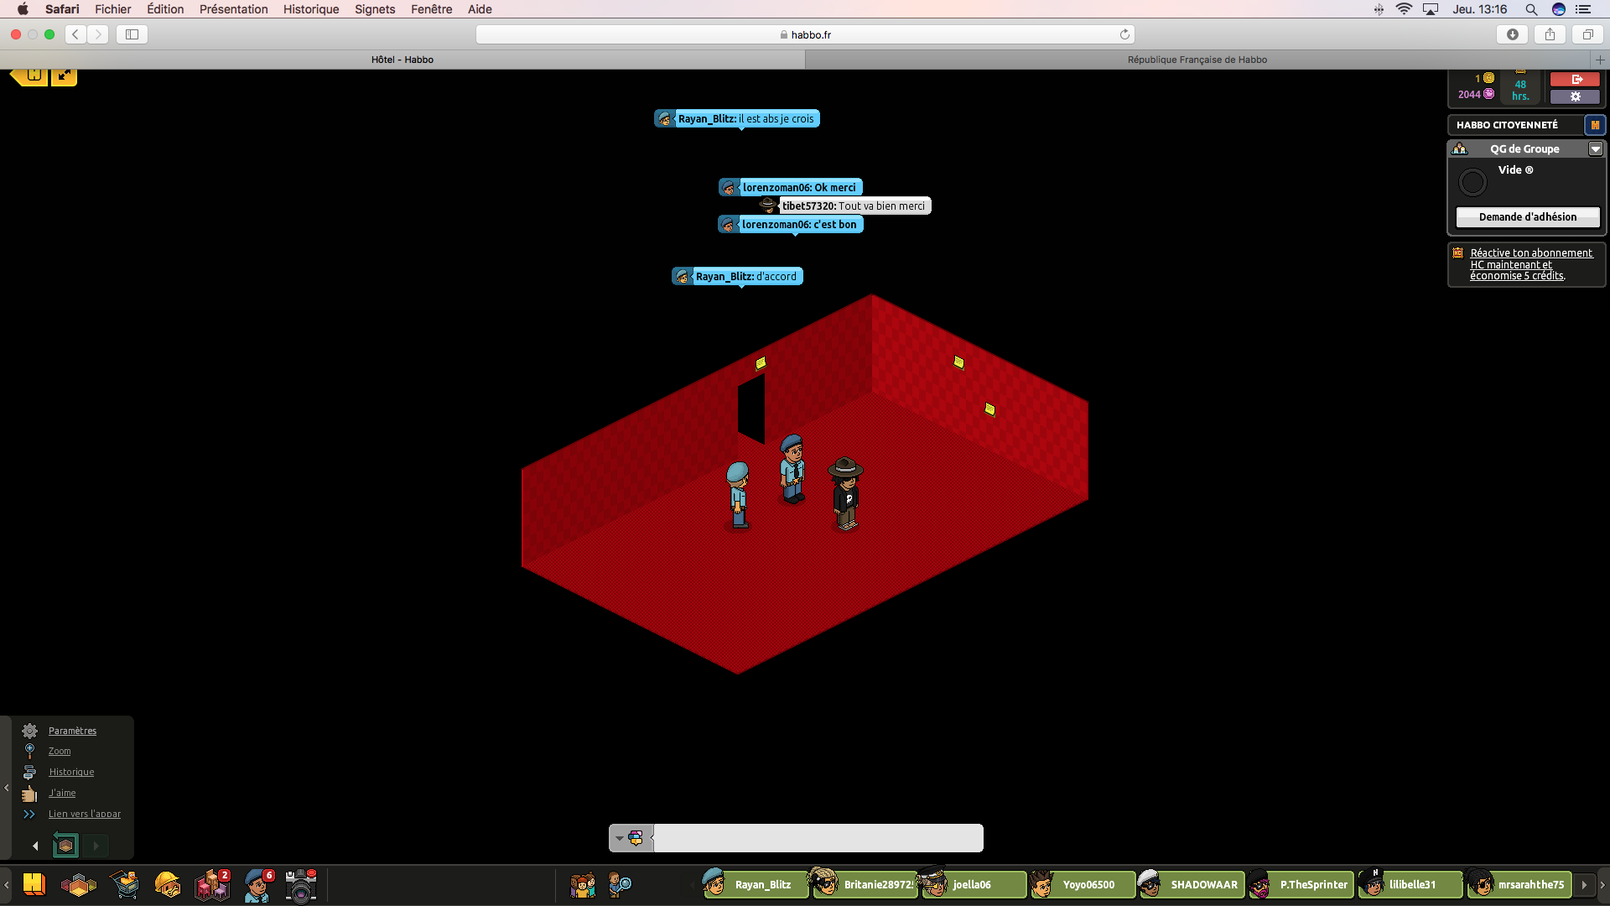Click the settings gear icon in room menu

pyautogui.click(x=30, y=730)
